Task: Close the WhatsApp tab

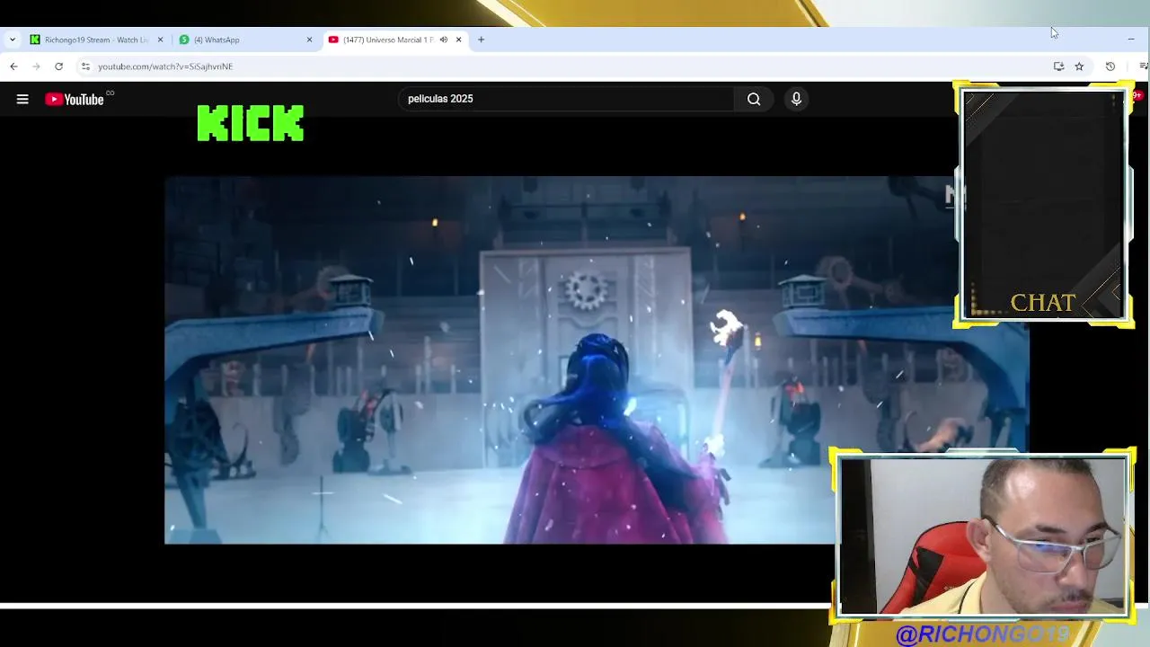Action: (310, 40)
